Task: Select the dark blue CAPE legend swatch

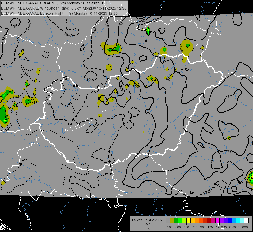Action: tap(230, 220)
